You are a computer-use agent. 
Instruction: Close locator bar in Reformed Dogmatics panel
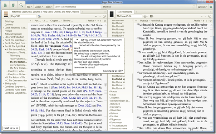[x=105, y=21]
